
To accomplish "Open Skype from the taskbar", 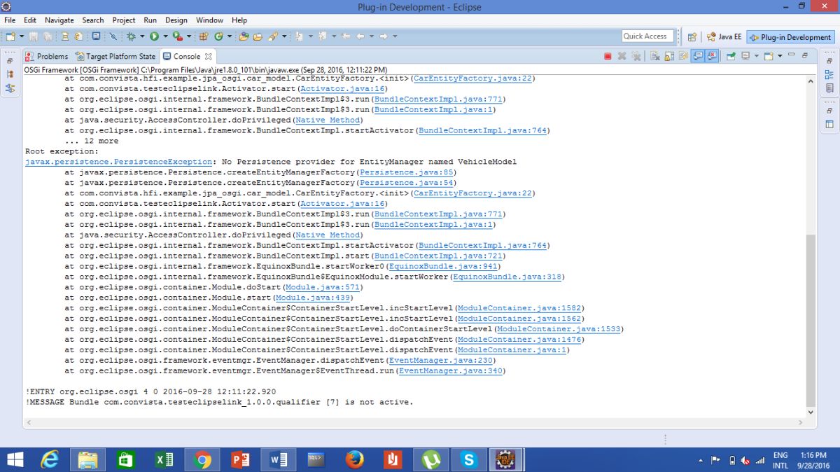I will pyautogui.click(x=468, y=459).
